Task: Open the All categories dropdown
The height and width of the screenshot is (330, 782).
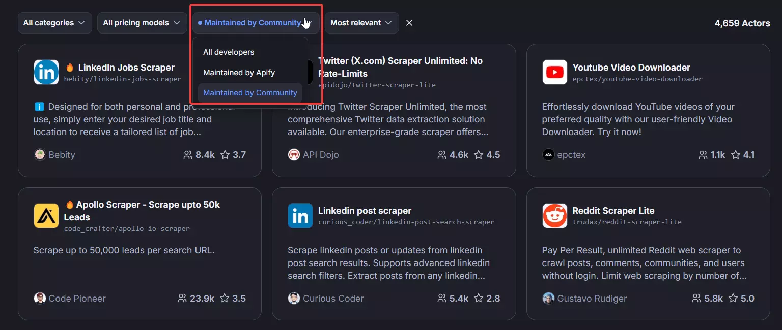Action: pos(54,23)
